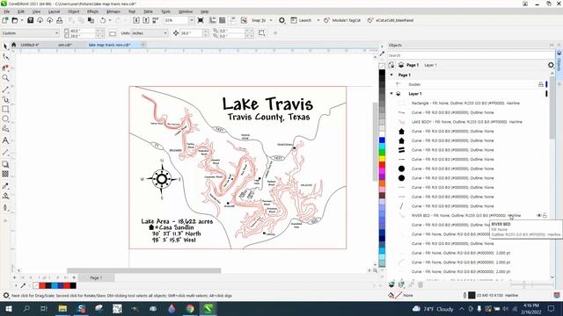Open the Effects menu
The height and width of the screenshot is (316, 563).
coord(92,11)
